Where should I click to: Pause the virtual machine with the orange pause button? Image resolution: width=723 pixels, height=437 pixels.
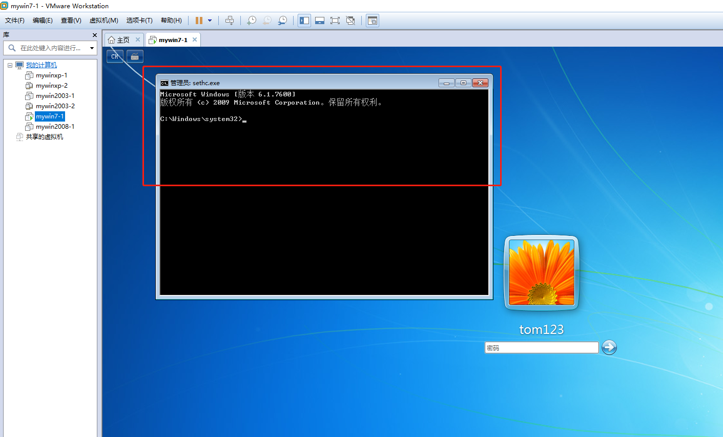click(x=199, y=21)
